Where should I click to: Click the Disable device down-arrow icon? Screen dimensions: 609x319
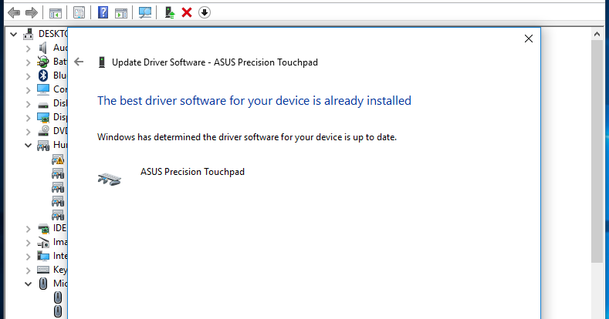[x=205, y=12]
